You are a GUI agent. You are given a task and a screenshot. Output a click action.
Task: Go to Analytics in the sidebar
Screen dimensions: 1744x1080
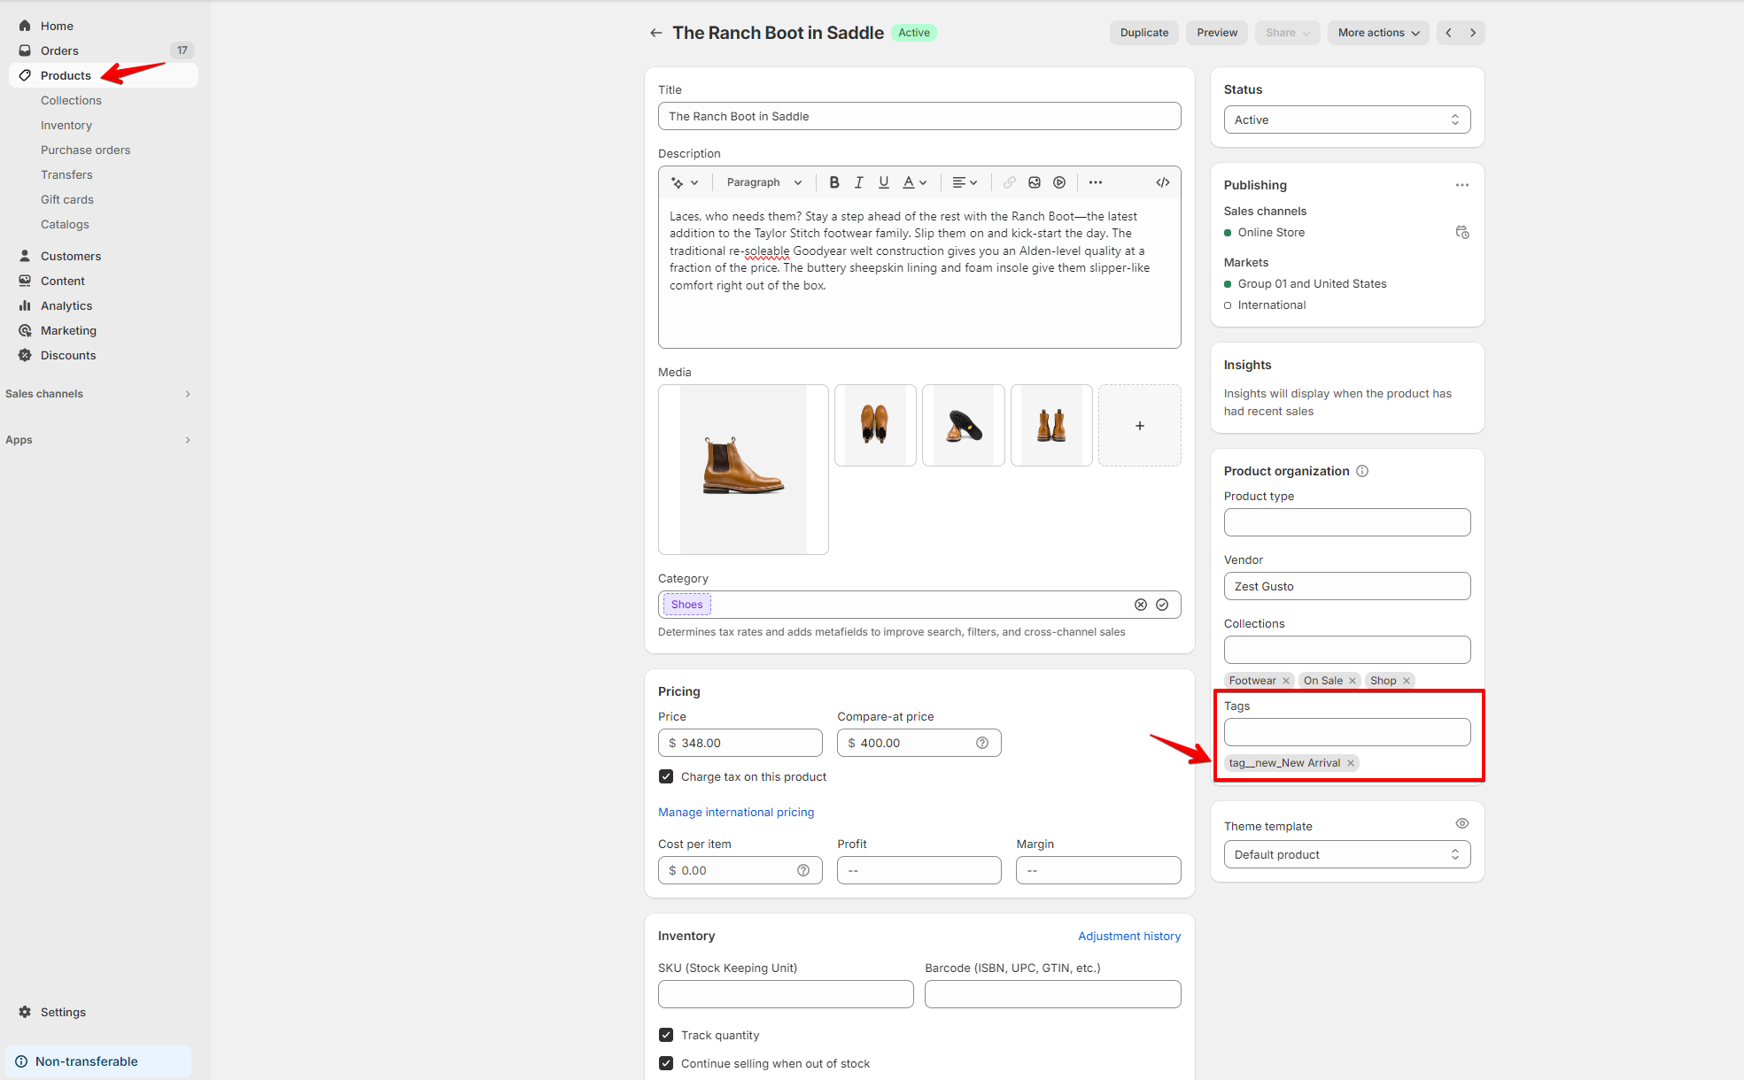pyautogui.click(x=66, y=305)
